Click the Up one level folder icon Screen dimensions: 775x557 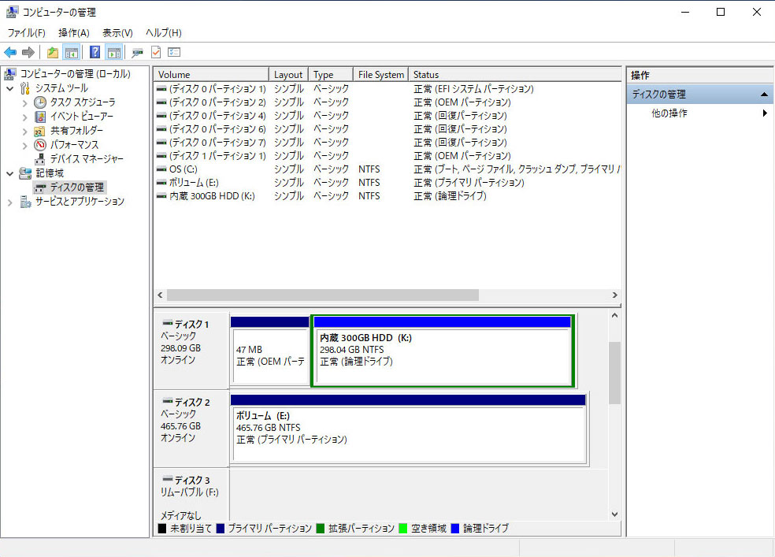tap(52, 53)
